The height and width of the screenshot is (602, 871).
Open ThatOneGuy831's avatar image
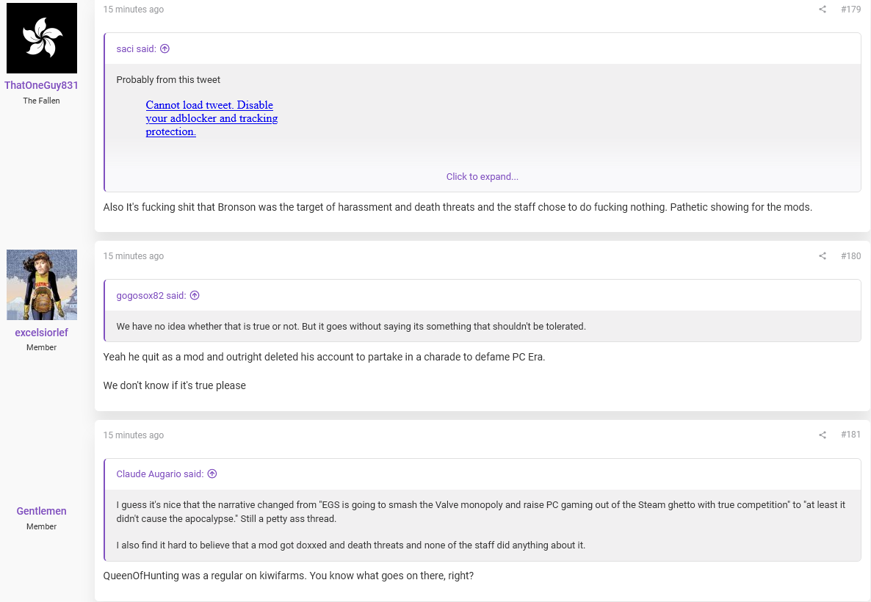pyautogui.click(x=42, y=37)
